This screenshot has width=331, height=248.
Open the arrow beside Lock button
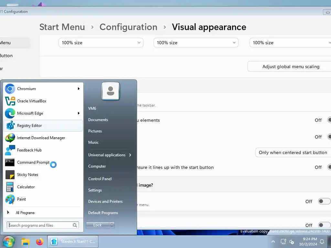click(112, 225)
